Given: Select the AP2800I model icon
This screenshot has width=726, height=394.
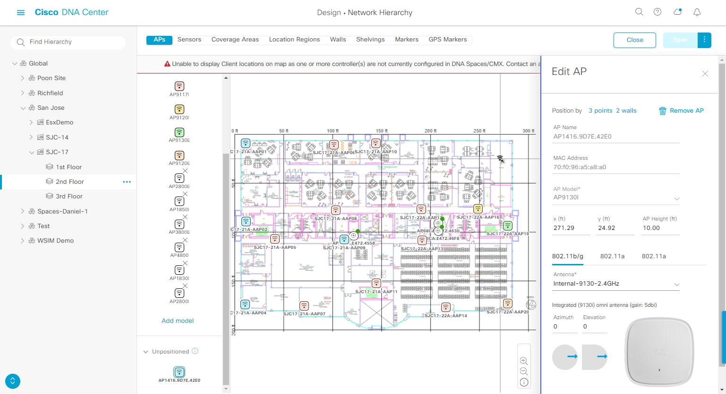Looking at the screenshot, I should click(179, 293).
